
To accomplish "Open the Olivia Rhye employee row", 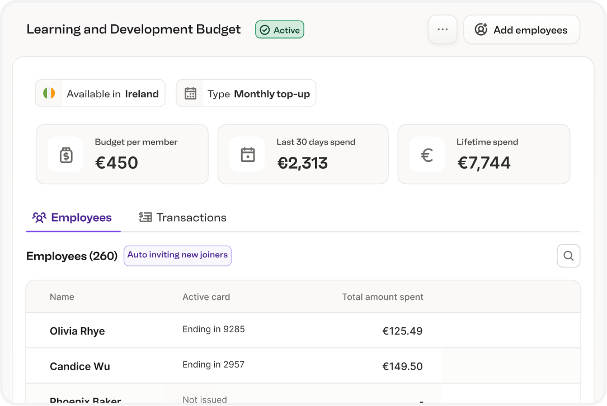I will tap(77, 331).
